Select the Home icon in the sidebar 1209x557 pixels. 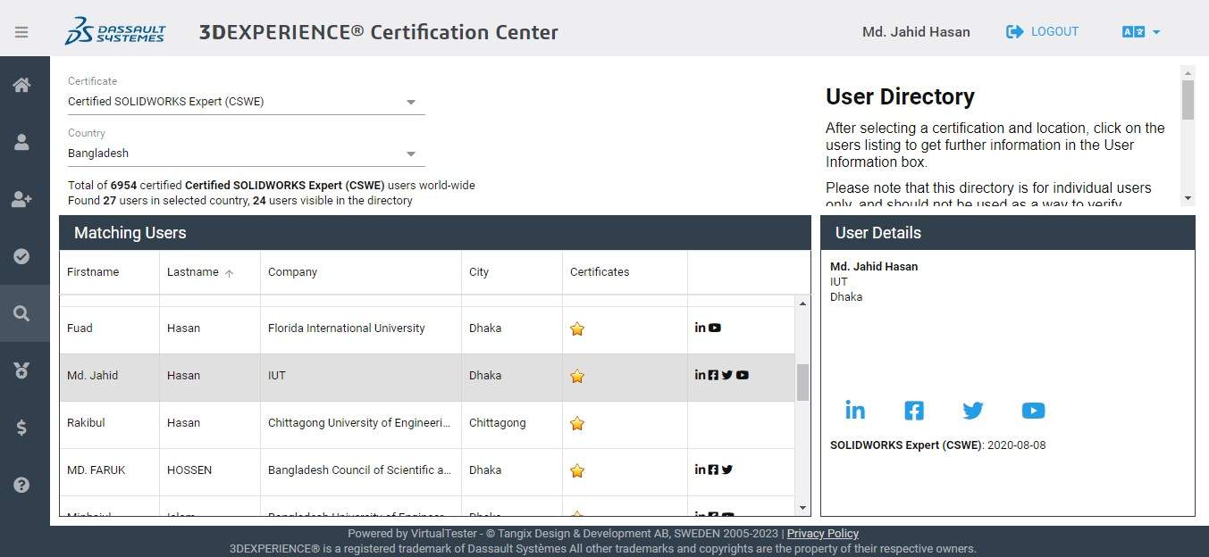tap(21, 85)
